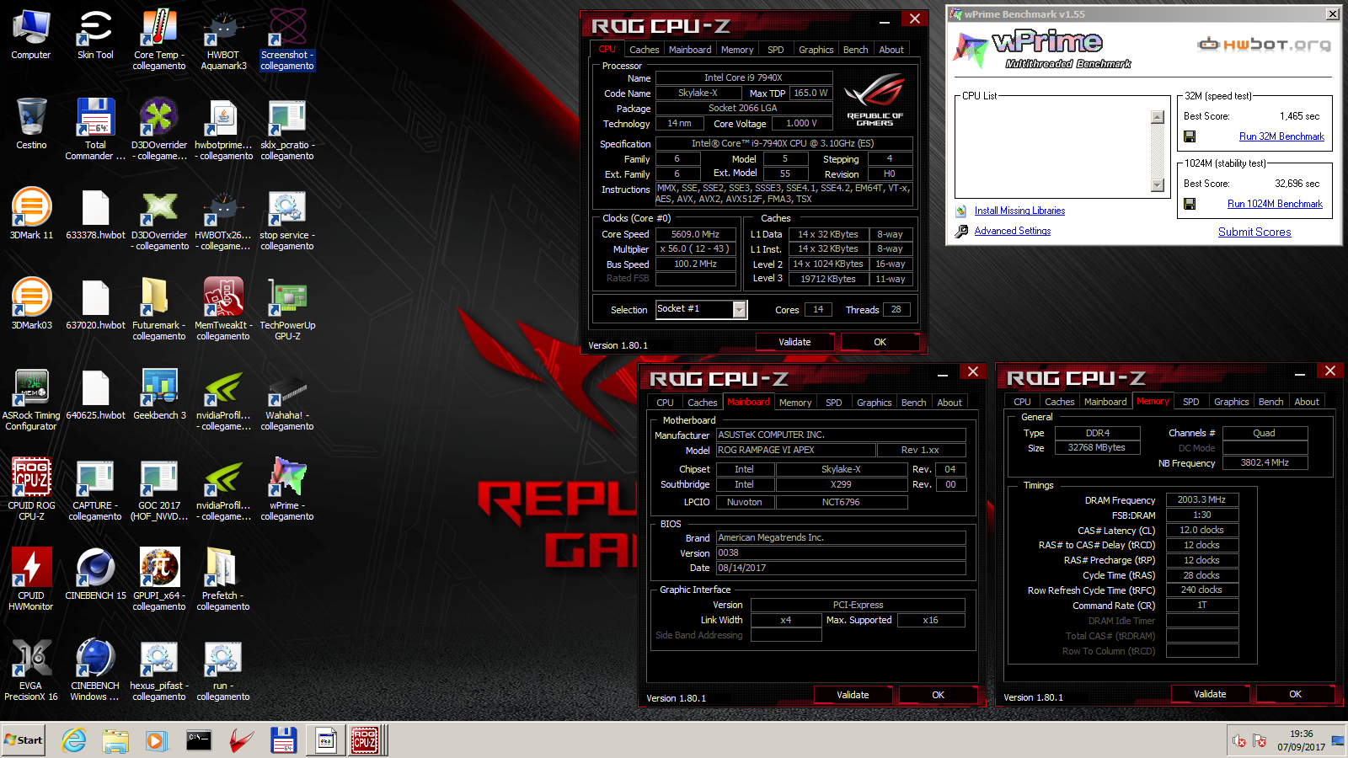This screenshot has width=1348, height=758.
Task: Expand the Socket #1 selection dropdown
Action: (x=739, y=309)
